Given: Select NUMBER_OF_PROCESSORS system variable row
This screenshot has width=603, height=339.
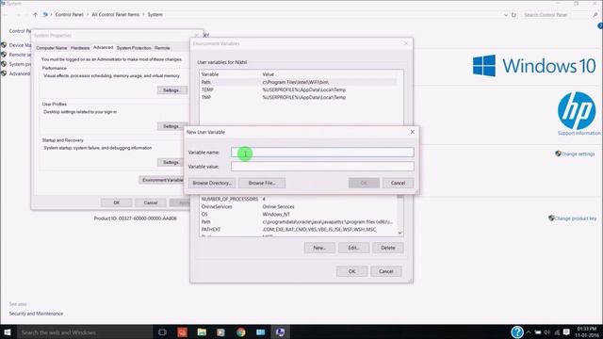Looking at the screenshot, I should [299, 199].
